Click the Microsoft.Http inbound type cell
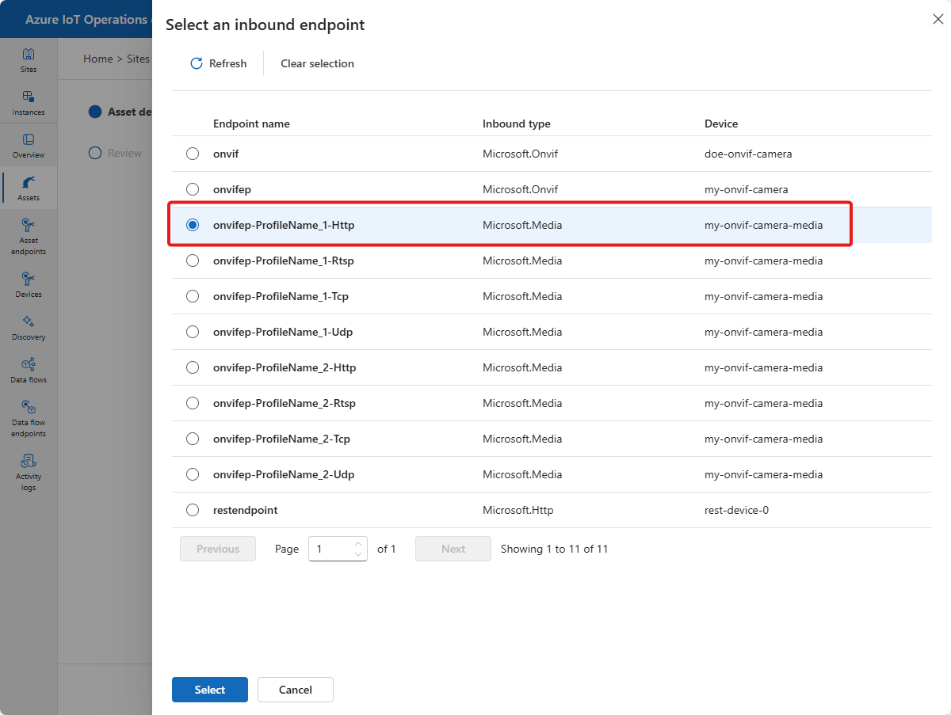Screen dimensions: 951x715 coord(518,510)
